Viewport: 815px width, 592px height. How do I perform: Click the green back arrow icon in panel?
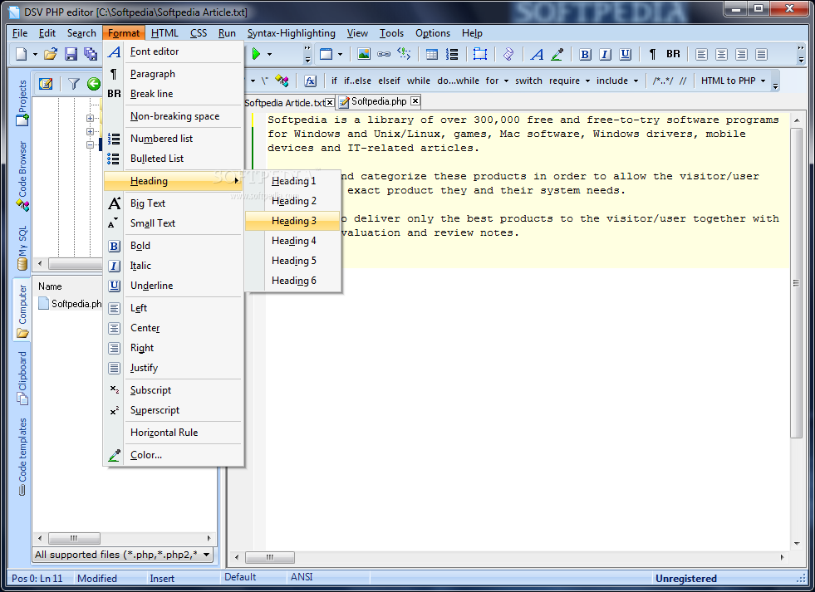94,84
